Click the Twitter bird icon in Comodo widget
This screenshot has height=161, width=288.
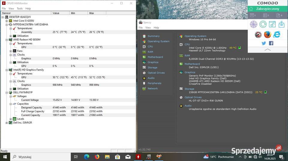coord(264,43)
